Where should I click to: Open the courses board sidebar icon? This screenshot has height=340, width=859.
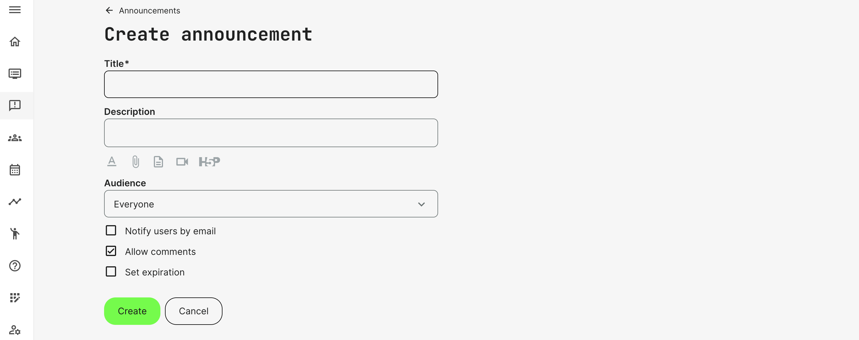click(x=15, y=74)
